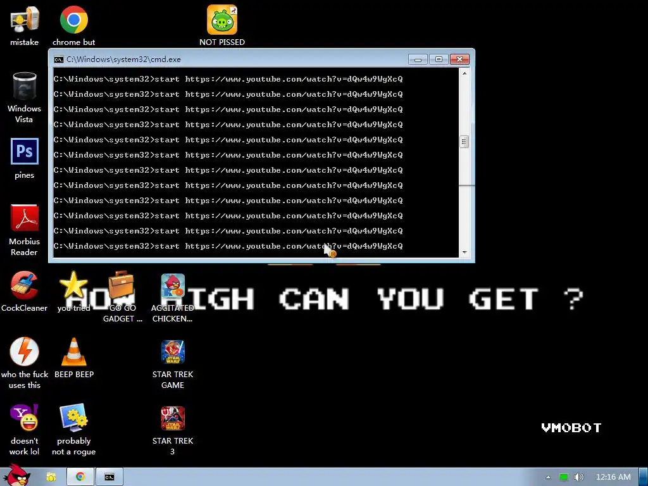Maximize the cmd.exe window

439,59
